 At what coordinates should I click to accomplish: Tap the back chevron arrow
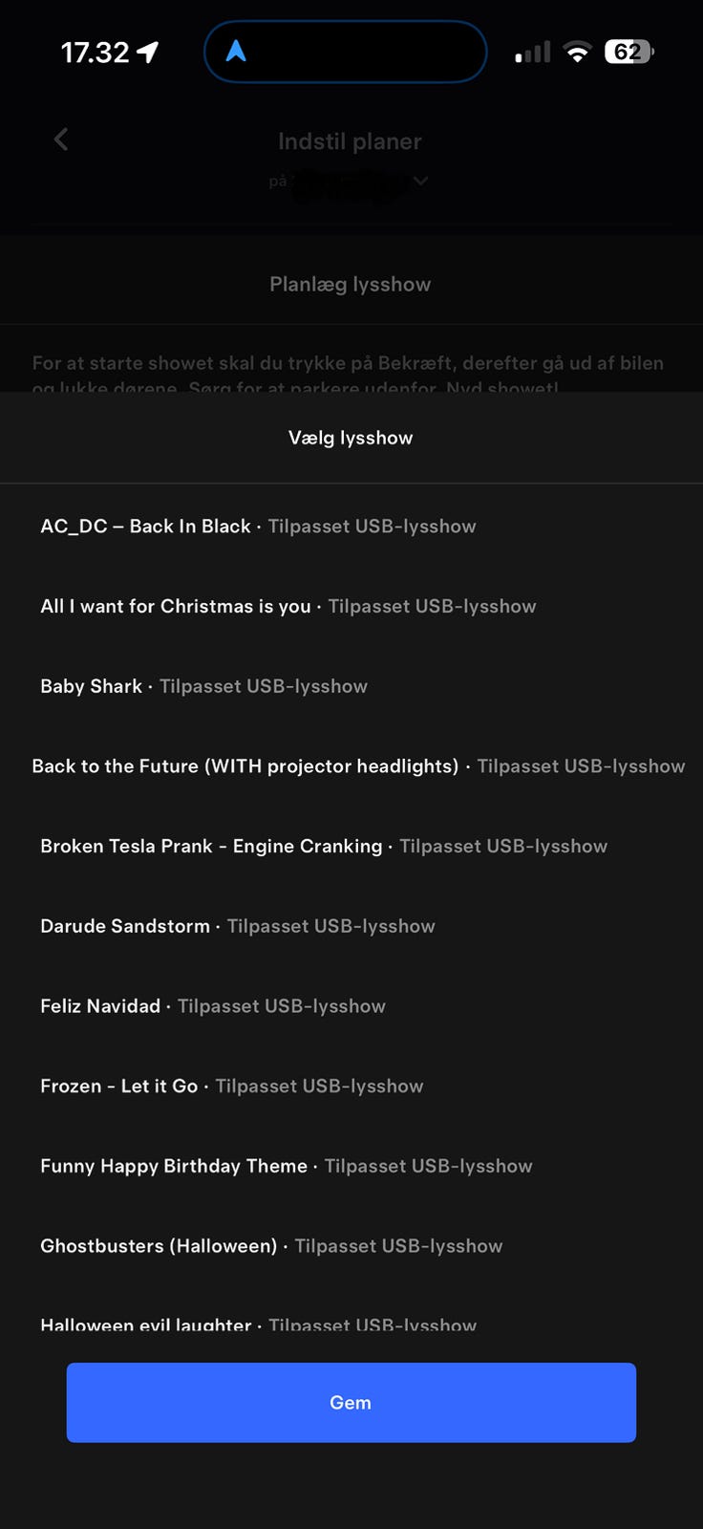61,140
